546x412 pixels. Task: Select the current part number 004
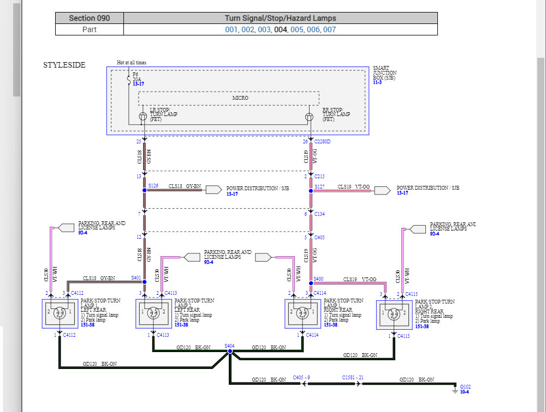pyautogui.click(x=280, y=29)
